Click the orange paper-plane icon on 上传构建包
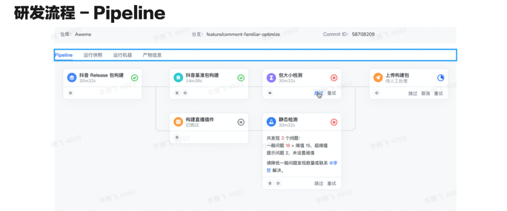The width and height of the screenshot is (507, 211). (x=377, y=78)
